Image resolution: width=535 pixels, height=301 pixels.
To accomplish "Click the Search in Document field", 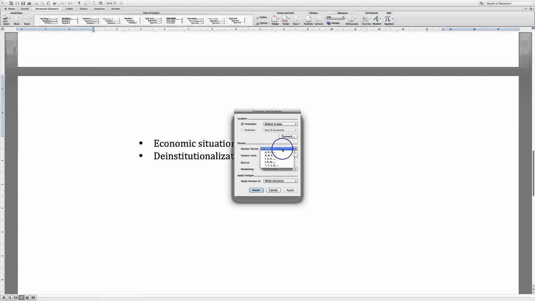I will 507,3.
